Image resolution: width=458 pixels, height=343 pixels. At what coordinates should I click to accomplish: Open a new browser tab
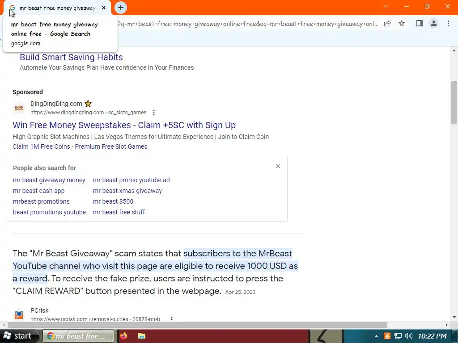pyautogui.click(x=121, y=8)
